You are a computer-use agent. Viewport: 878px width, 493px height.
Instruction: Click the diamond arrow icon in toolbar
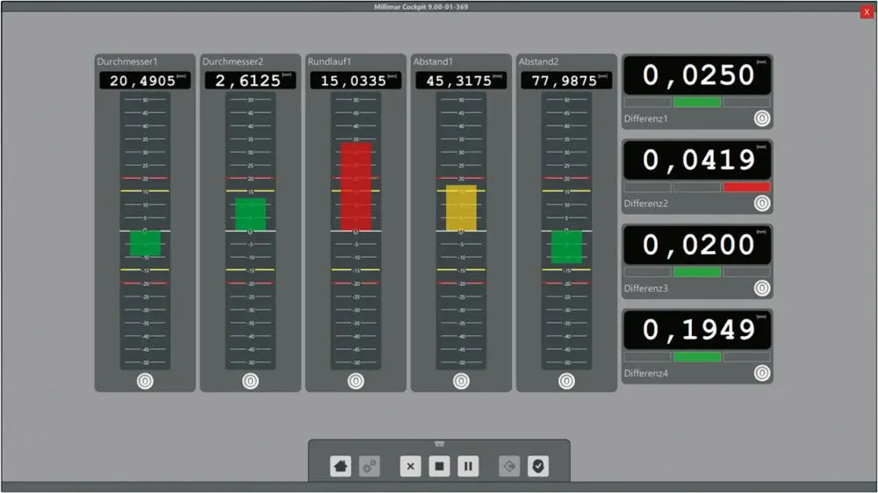coord(509,466)
